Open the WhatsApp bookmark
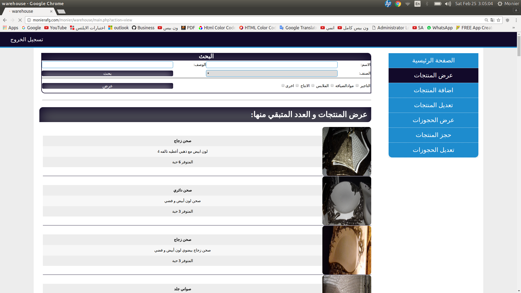This screenshot has height=293, width=521. point(440,28)
